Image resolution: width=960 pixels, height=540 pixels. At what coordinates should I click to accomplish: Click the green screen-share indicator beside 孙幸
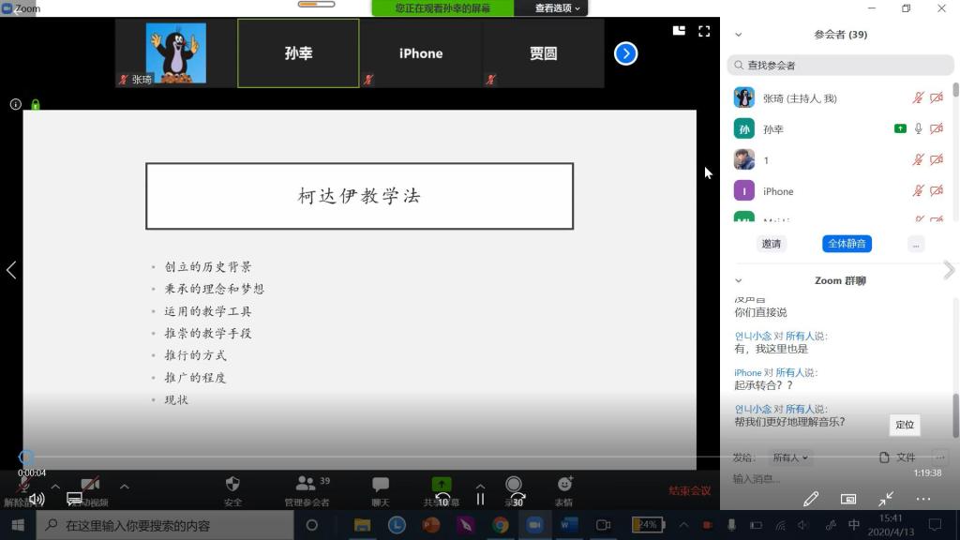(900, 128)
